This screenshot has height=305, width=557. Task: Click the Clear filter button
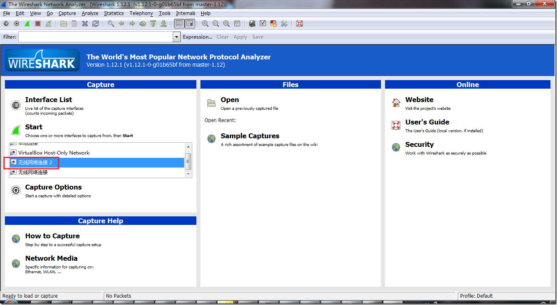[223, 37]
